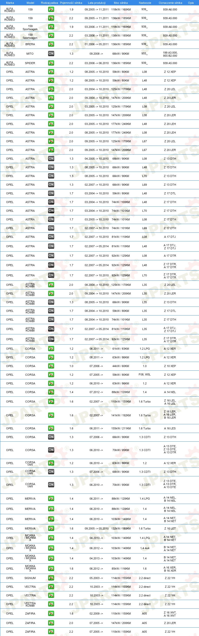
Task: Click the petrol icon in the Alfa Romeo Spider row
Action: click(51, 63)
